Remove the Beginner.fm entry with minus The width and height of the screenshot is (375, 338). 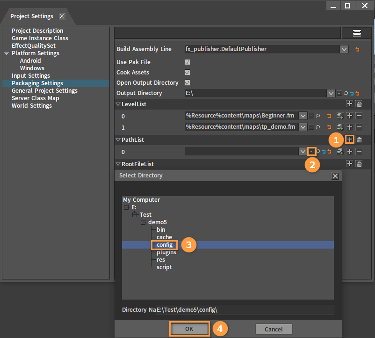tap(359, 116)
